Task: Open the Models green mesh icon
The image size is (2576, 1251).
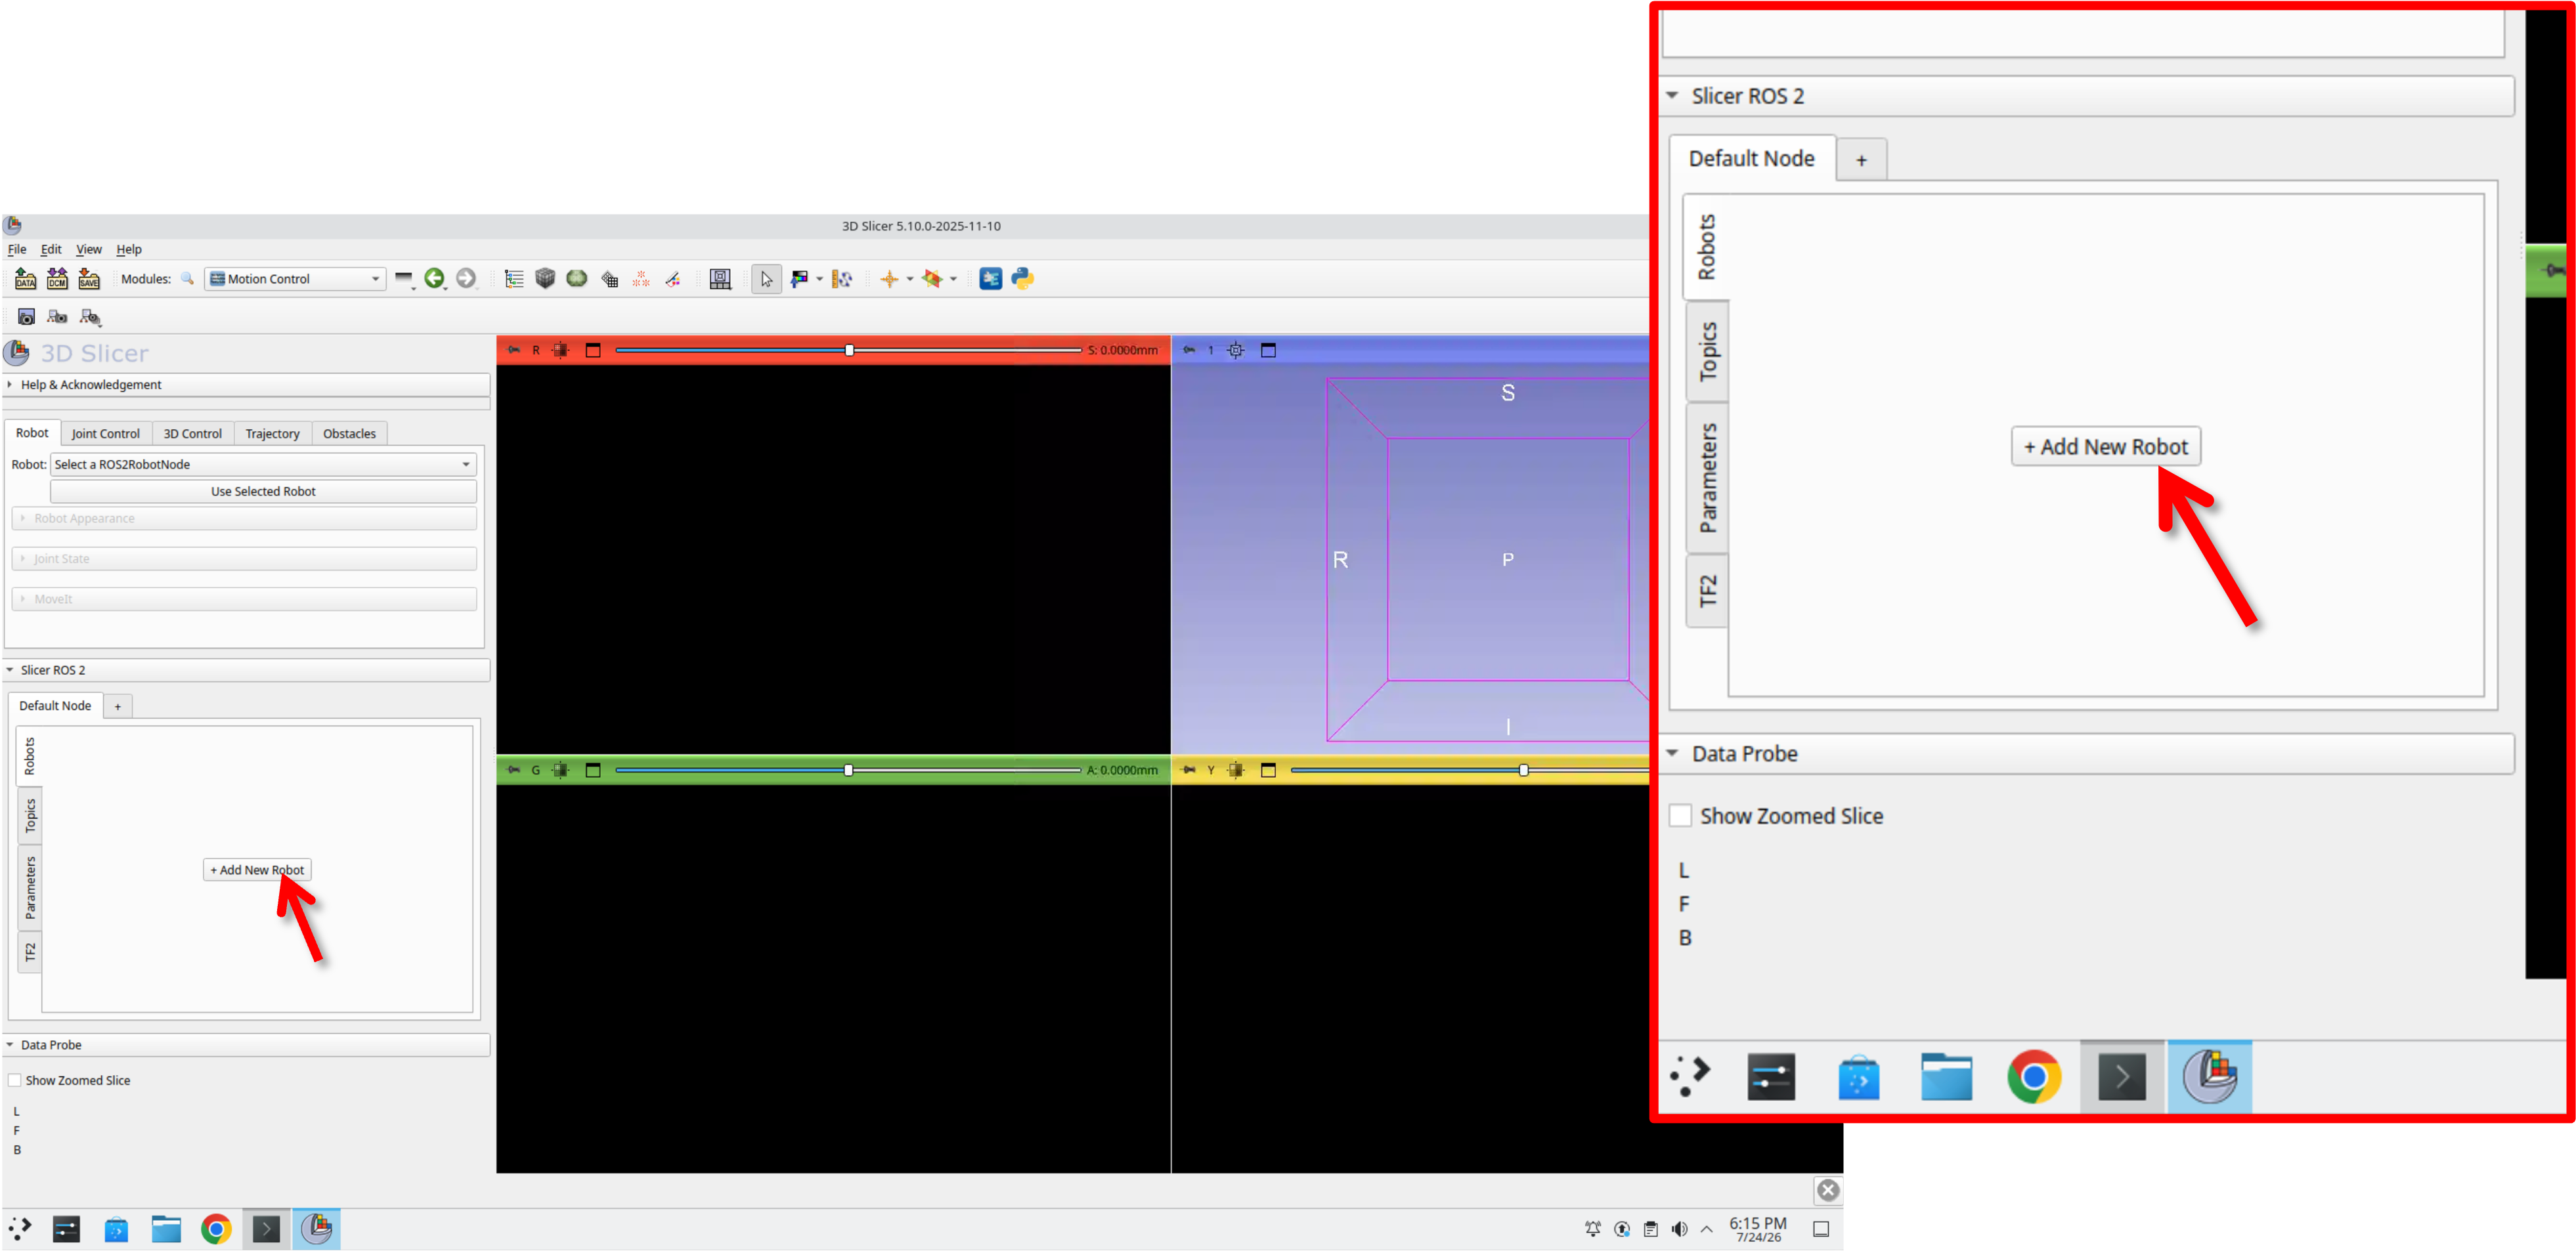Action: [577, 279]
